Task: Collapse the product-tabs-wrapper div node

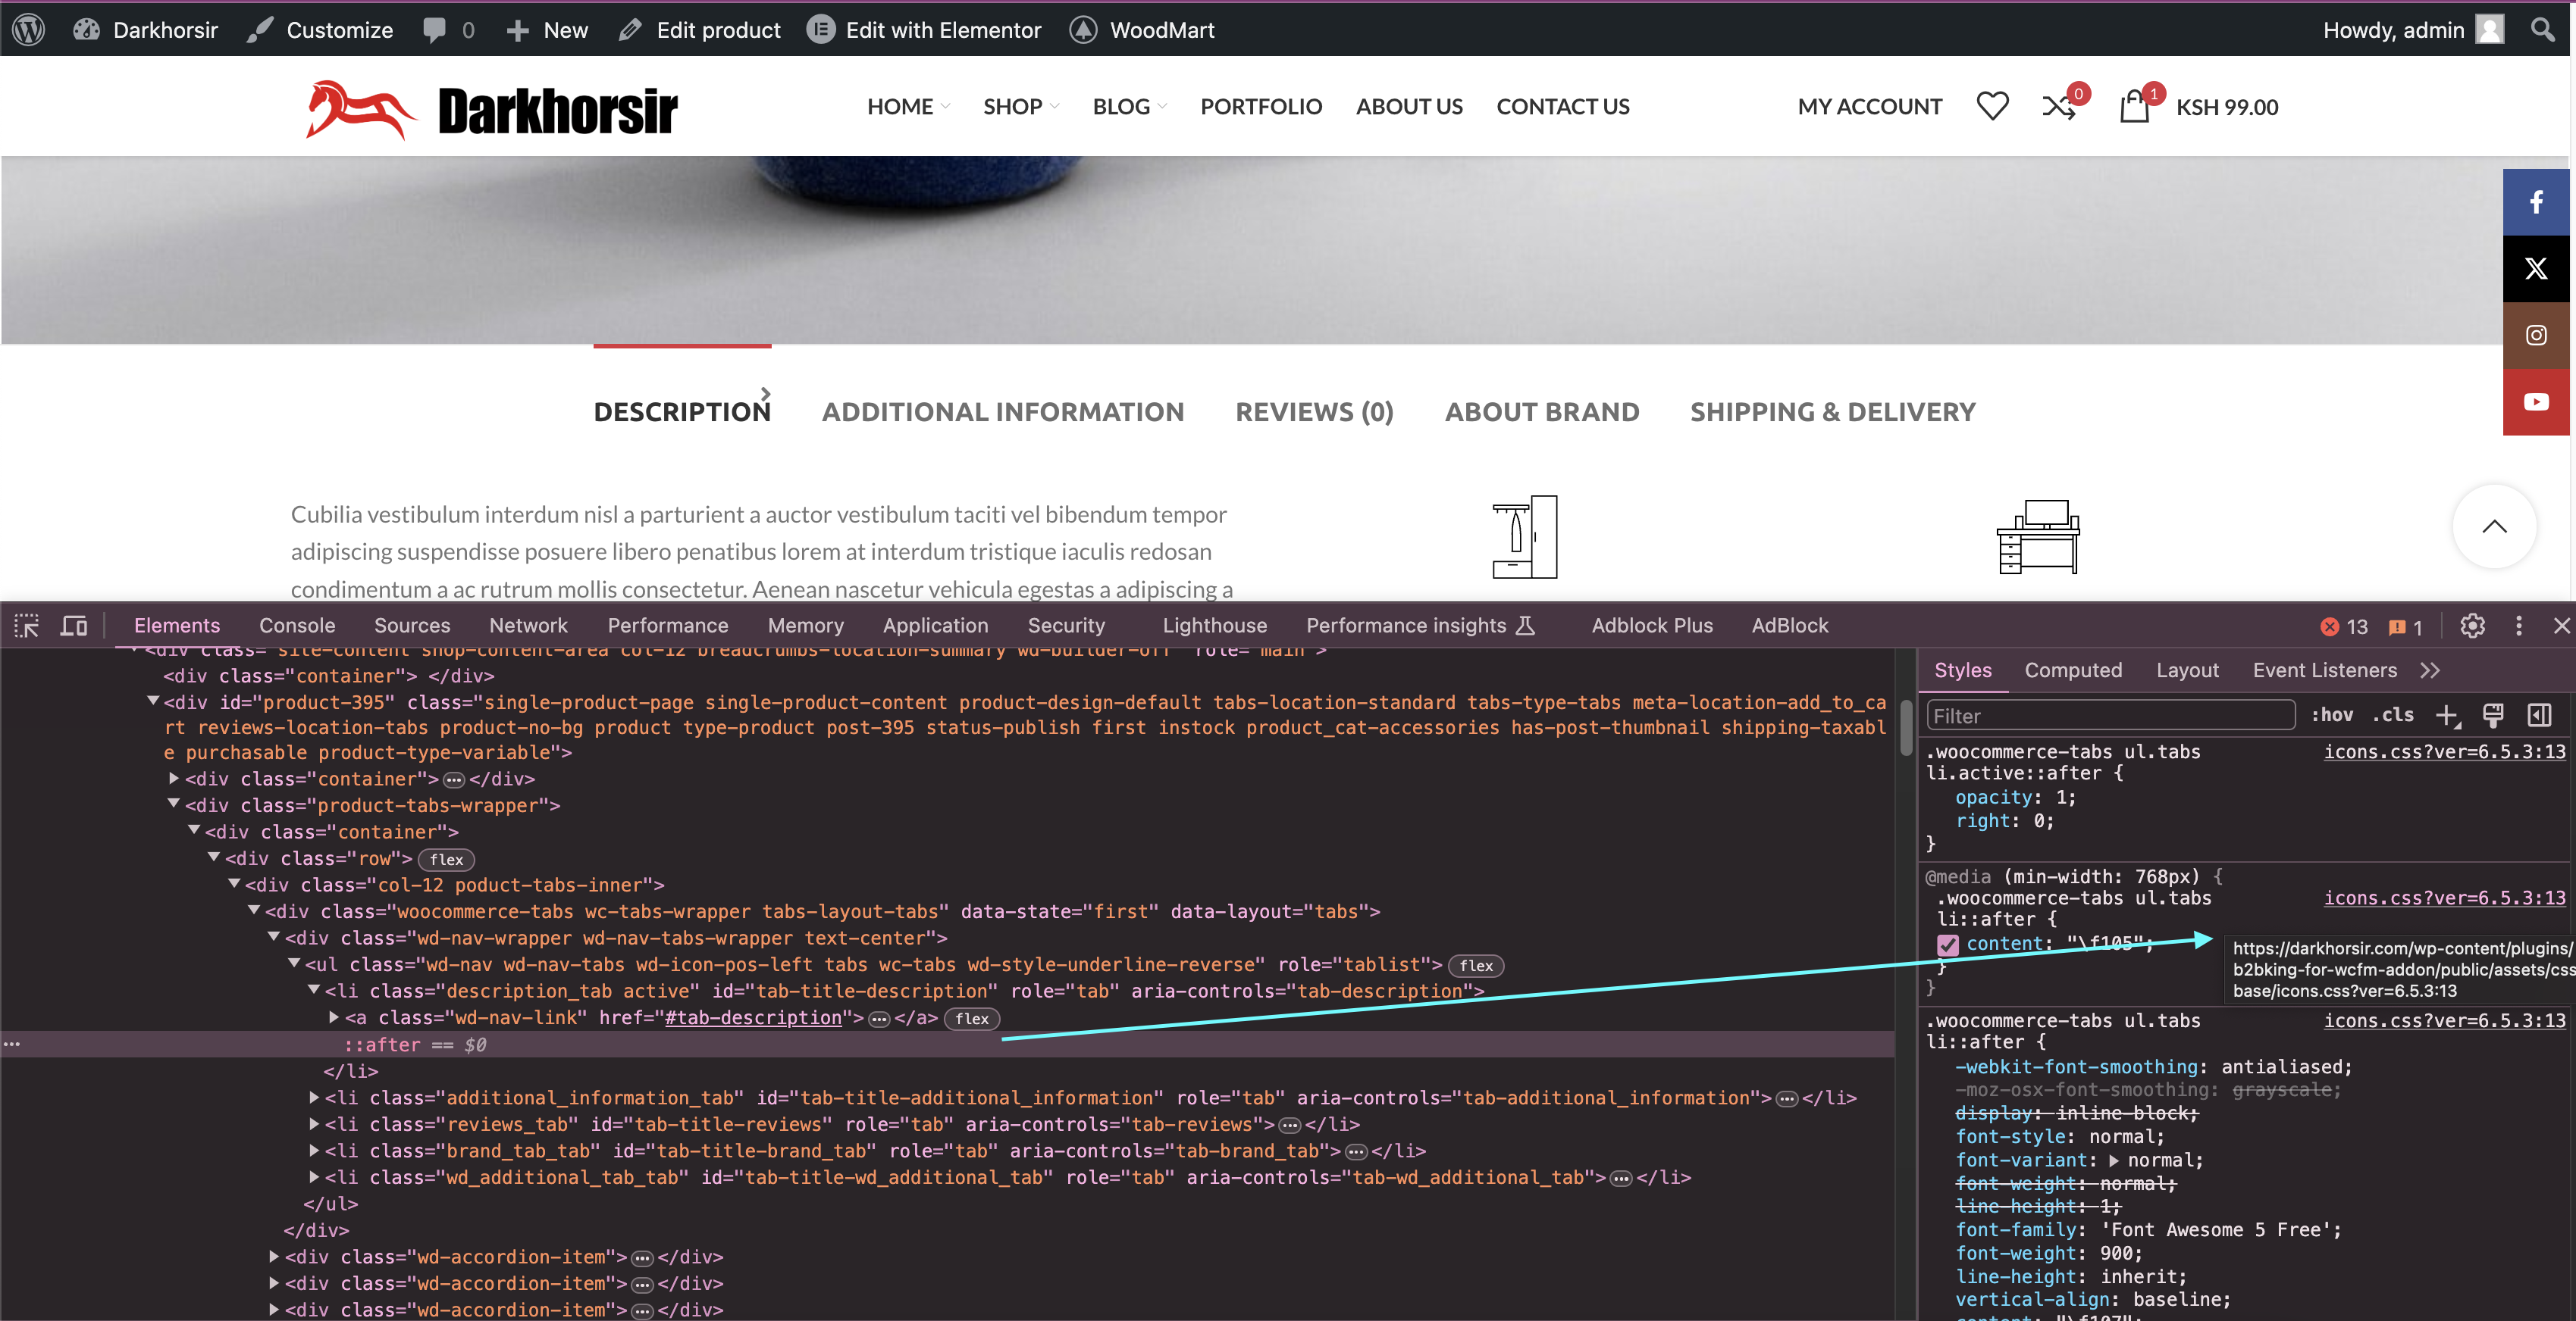Action: [x=174, y=804]
